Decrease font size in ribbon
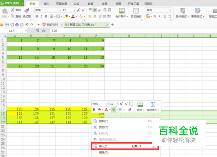217x157 pixels. (83, 10)
